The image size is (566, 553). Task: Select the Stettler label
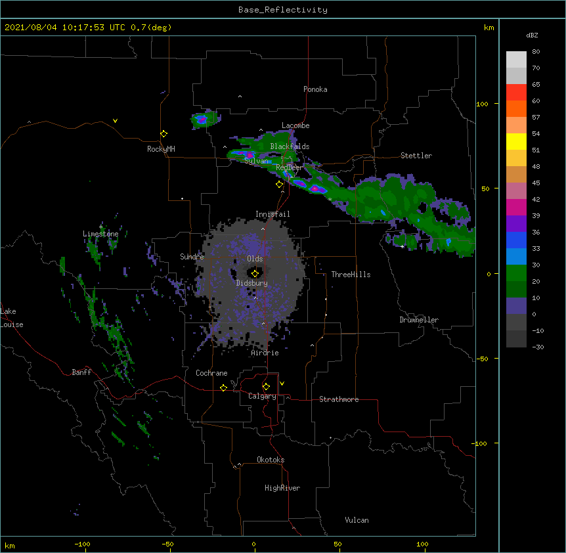coord(416,156)
